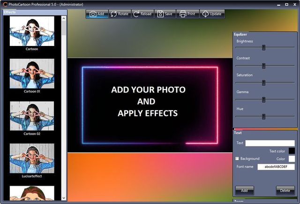Click the Save floppy disk icon
This screenshot has width=300, height=204.
pyautogui.click(x=160, y=14)
